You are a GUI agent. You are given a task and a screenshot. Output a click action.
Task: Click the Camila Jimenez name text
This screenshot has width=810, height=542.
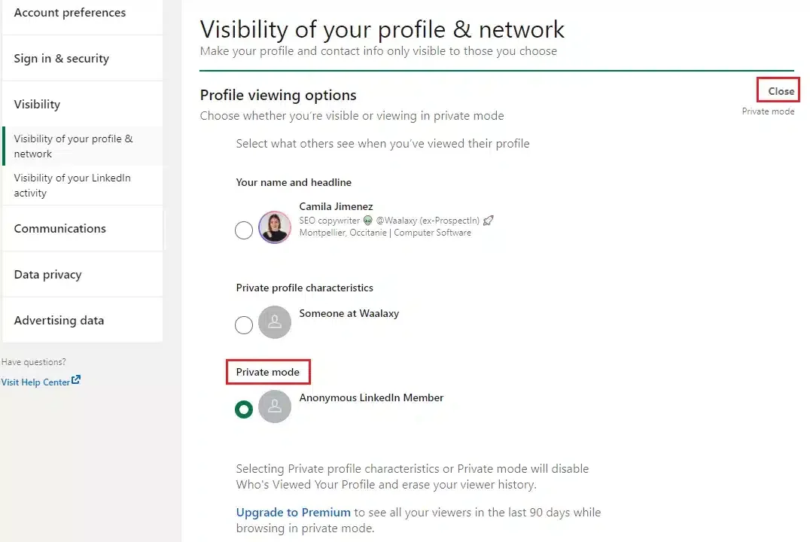pyautogui.click(x=336, y=206)
